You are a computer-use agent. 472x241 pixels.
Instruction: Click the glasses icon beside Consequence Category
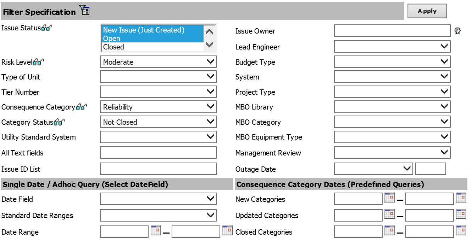click(81, 107)
